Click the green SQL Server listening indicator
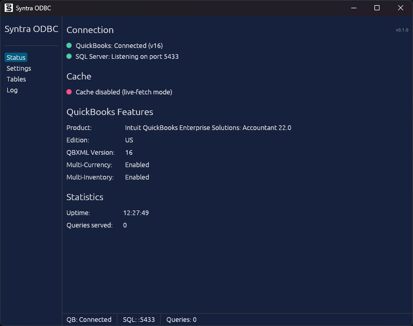This screenshot has width=413, height=326. click(x=68, y=56)
